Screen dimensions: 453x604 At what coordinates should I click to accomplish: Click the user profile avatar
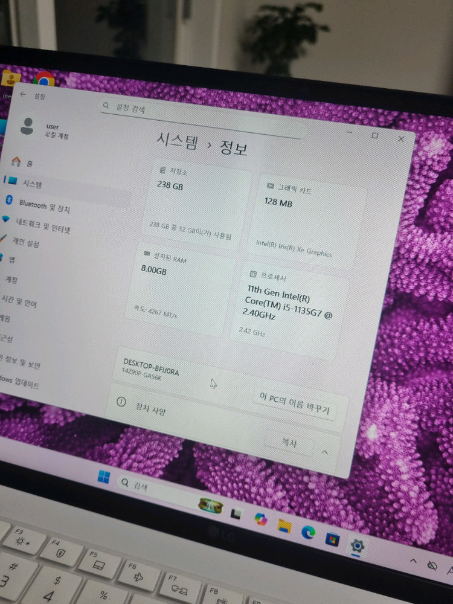27,126
